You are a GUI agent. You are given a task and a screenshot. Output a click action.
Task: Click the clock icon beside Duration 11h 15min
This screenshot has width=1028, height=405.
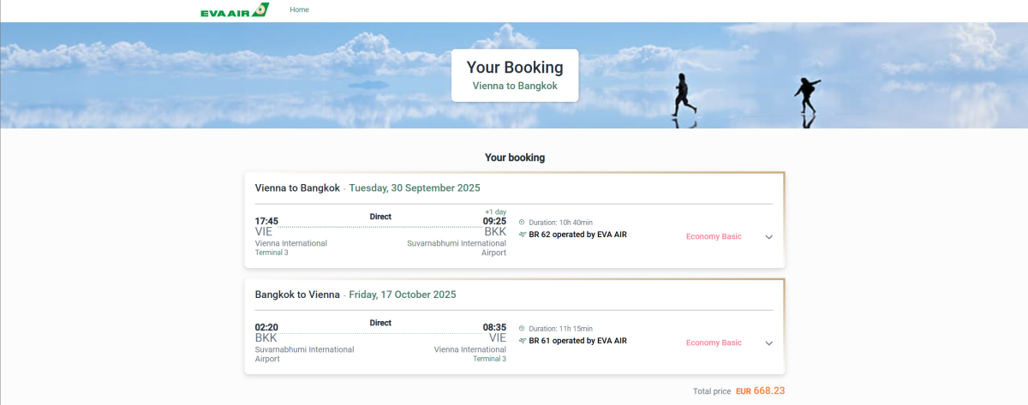click(x=522, y=329)
